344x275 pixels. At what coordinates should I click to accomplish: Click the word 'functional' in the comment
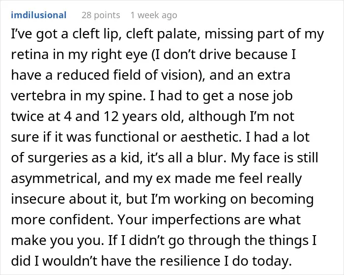pyautogui.click(x=127, y=137)
